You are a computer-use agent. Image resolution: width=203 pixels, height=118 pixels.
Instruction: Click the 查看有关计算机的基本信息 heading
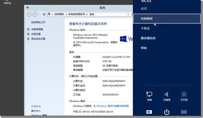88,24
